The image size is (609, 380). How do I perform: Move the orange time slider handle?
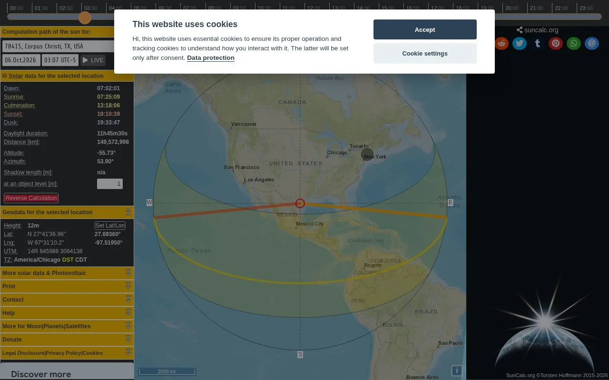85,18
